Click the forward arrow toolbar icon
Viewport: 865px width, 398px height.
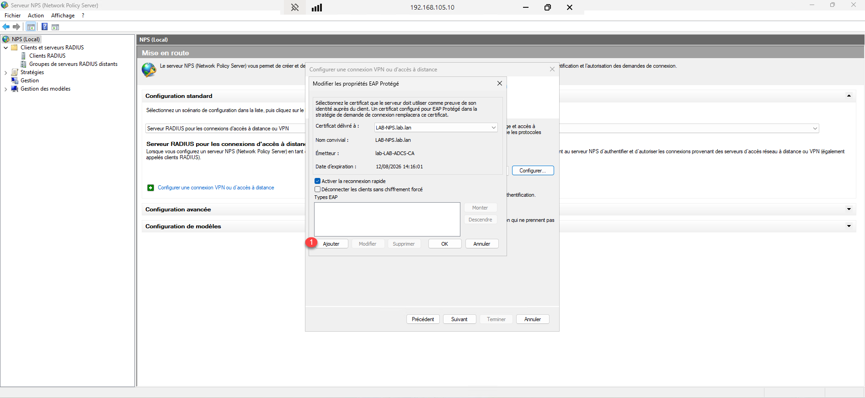(16, 27)
